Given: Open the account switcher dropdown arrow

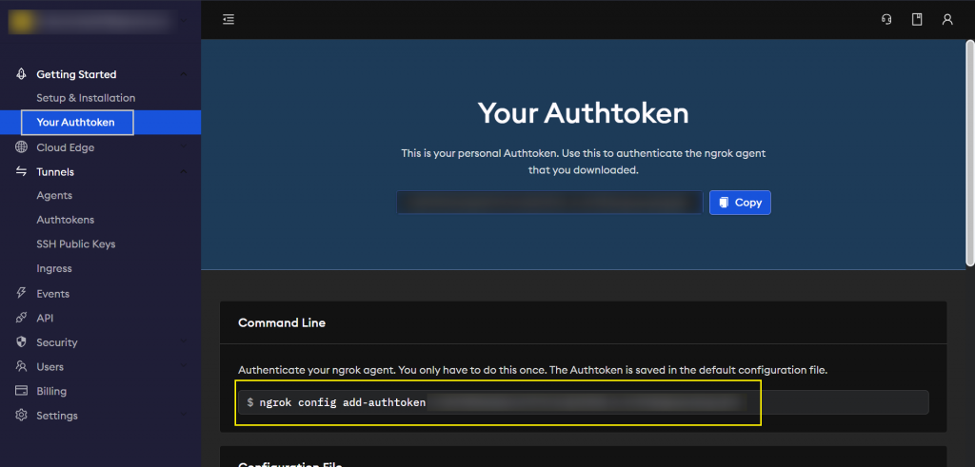Looking at the screenshot, I should (x=183, y=21).
